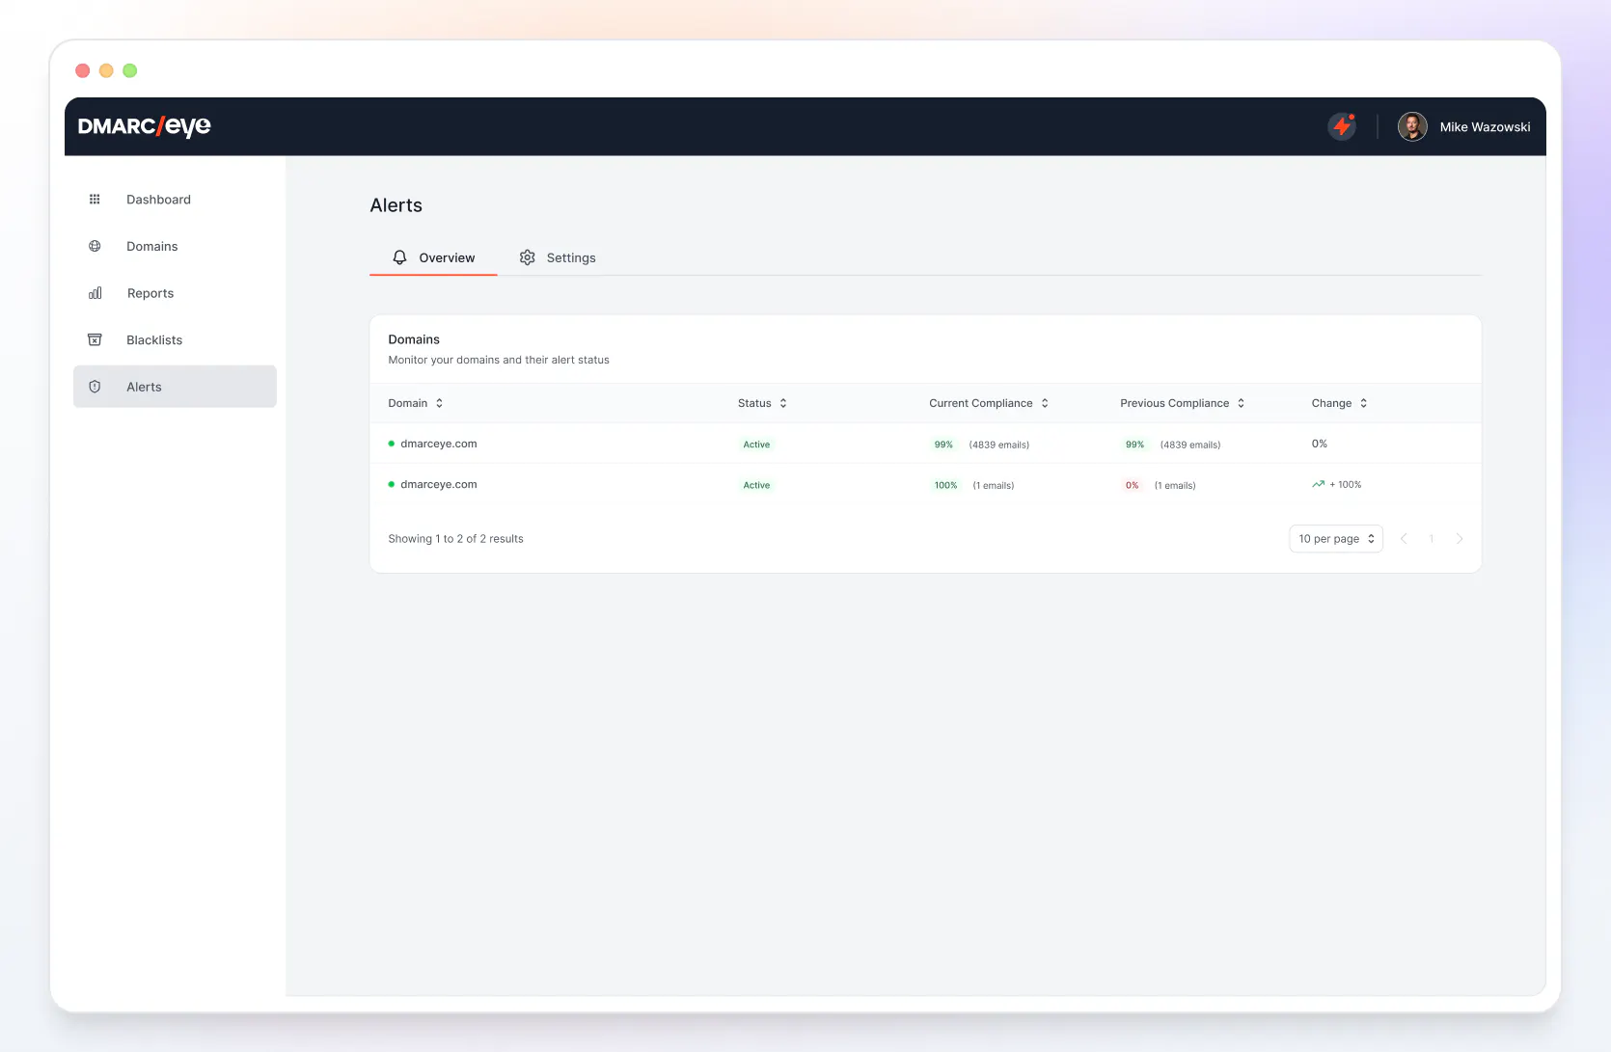This screenshot has width=1611, height=1052.
Task: Click the red 0% previous compliance badge
Action: pyautogui.click(x=1132, y=485)
